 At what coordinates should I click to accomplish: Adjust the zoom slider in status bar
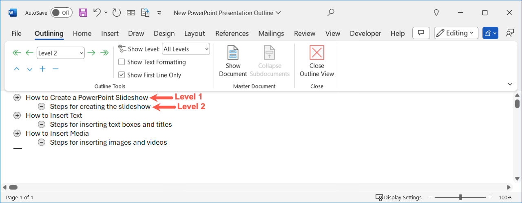pos(460,197)
